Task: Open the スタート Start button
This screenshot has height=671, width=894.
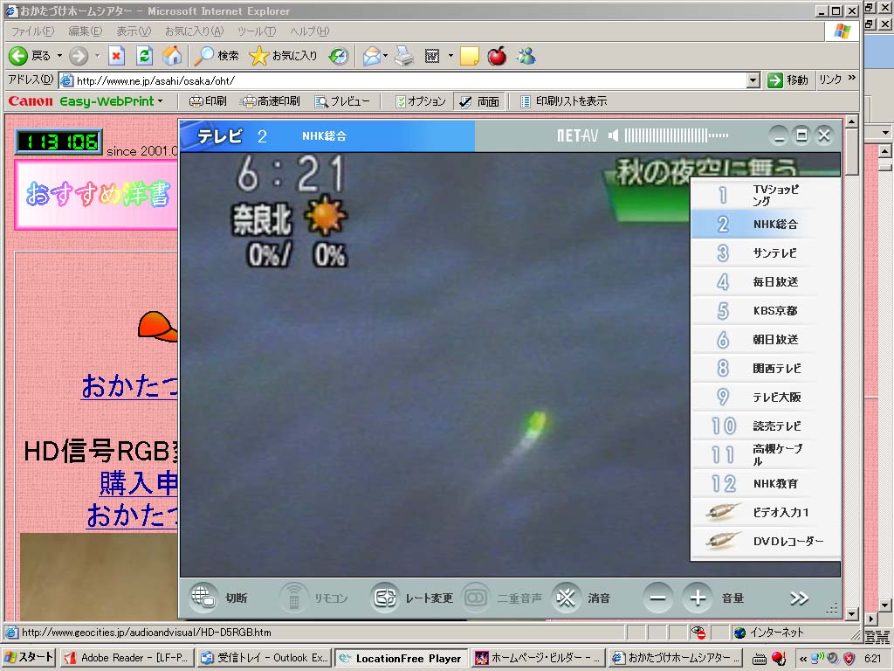Action: (29, 658)
